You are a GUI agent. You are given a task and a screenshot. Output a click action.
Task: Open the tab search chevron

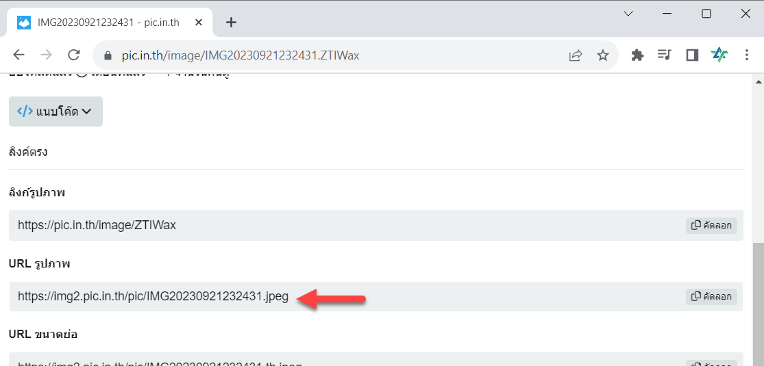coord(628,14)
